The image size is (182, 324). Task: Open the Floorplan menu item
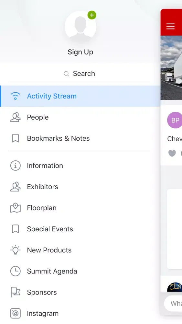coord(80,208)
